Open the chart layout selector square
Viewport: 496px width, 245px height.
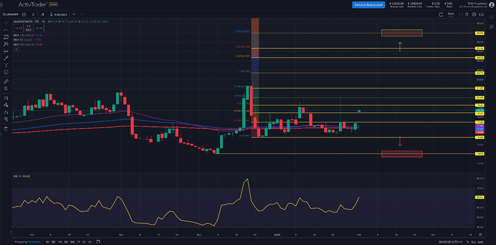tap(441, 15)
